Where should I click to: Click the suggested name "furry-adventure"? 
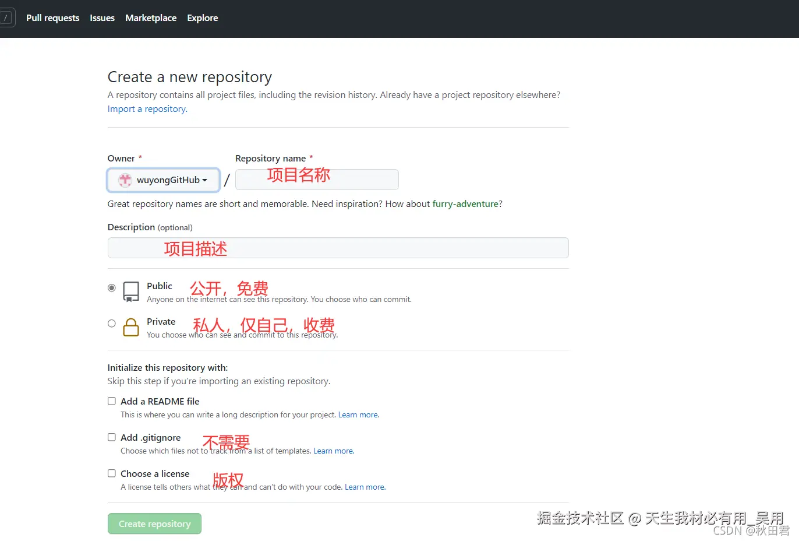[x=465, y=203]
